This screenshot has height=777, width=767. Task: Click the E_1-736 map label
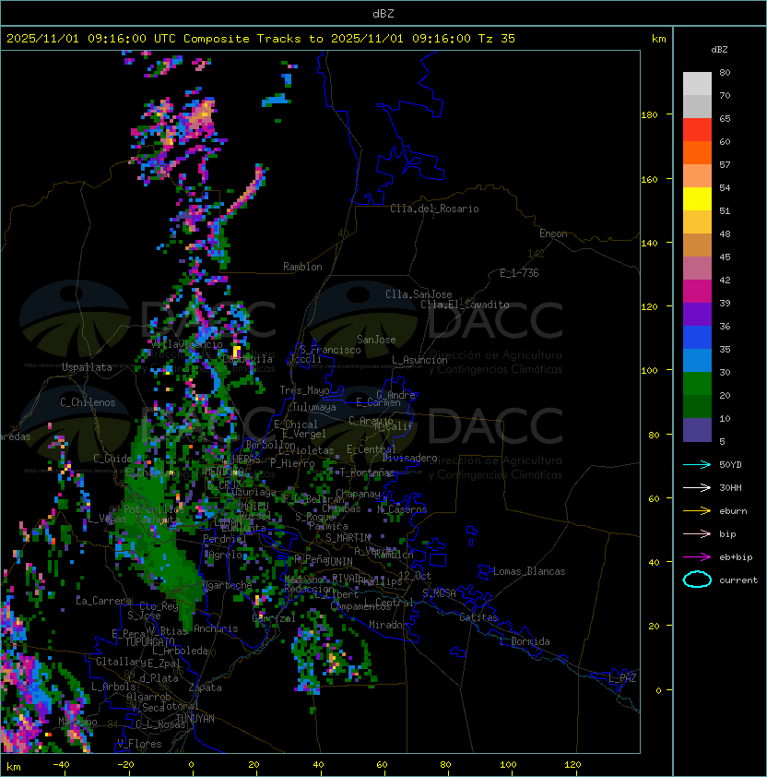[519, 273]
